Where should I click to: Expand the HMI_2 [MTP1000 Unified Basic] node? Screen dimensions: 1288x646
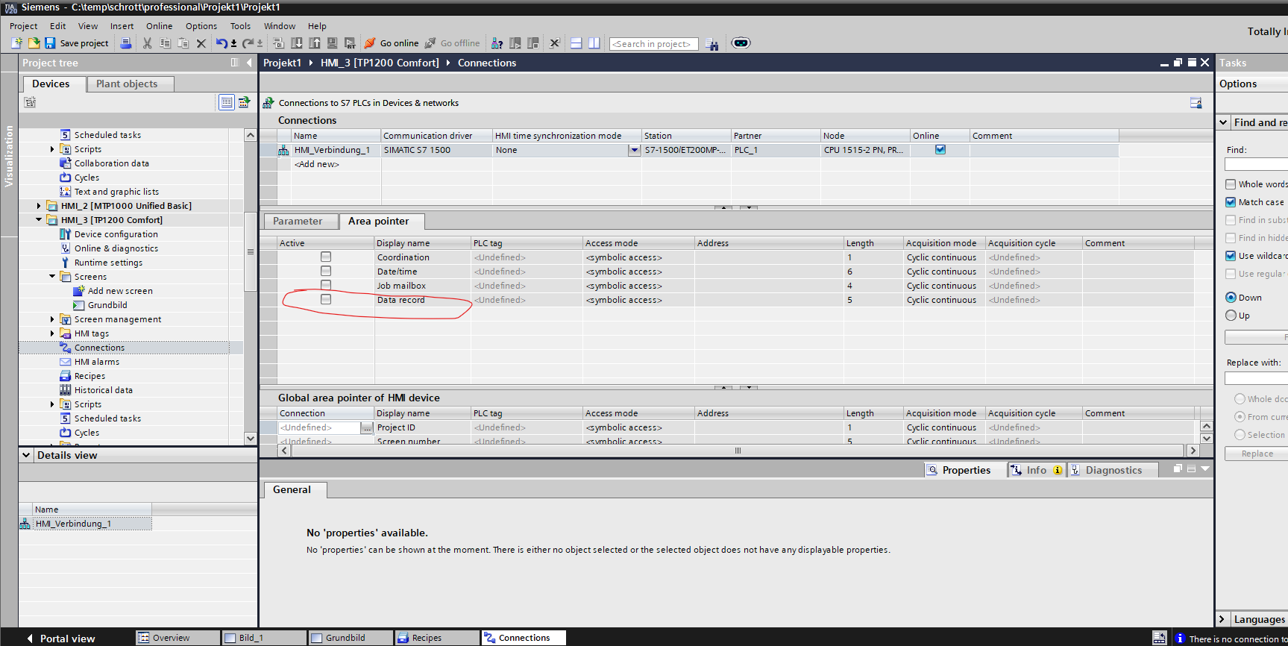[39, 206]
